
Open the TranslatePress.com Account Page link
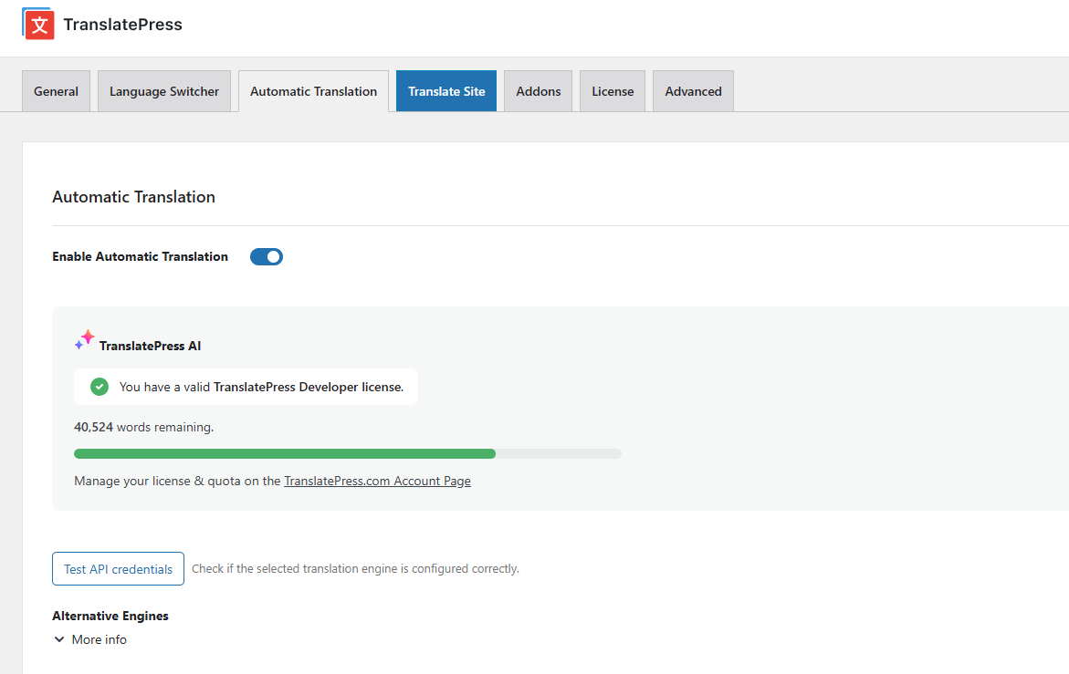tap(377, 481)
